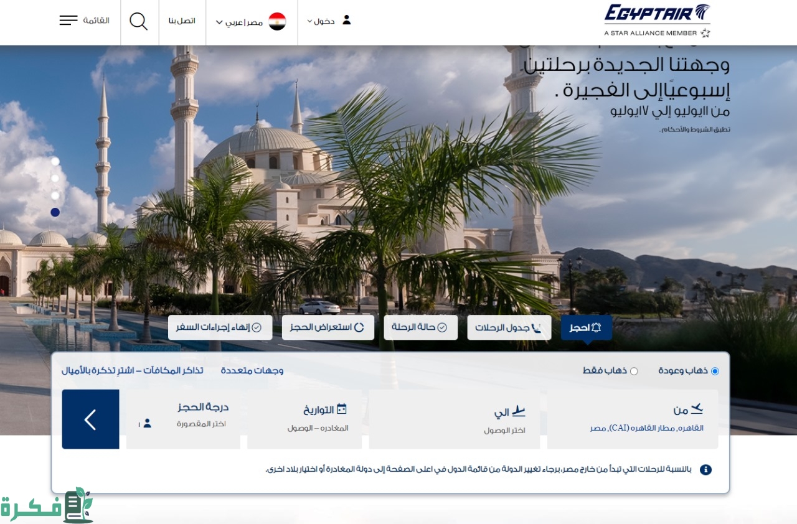Select the ذهاب وعودة round-trip option
Screen dimensions: 797x524
pos(715,372)
